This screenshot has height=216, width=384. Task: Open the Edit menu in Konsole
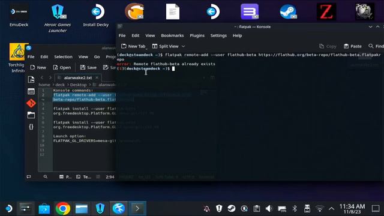point(136,35)
